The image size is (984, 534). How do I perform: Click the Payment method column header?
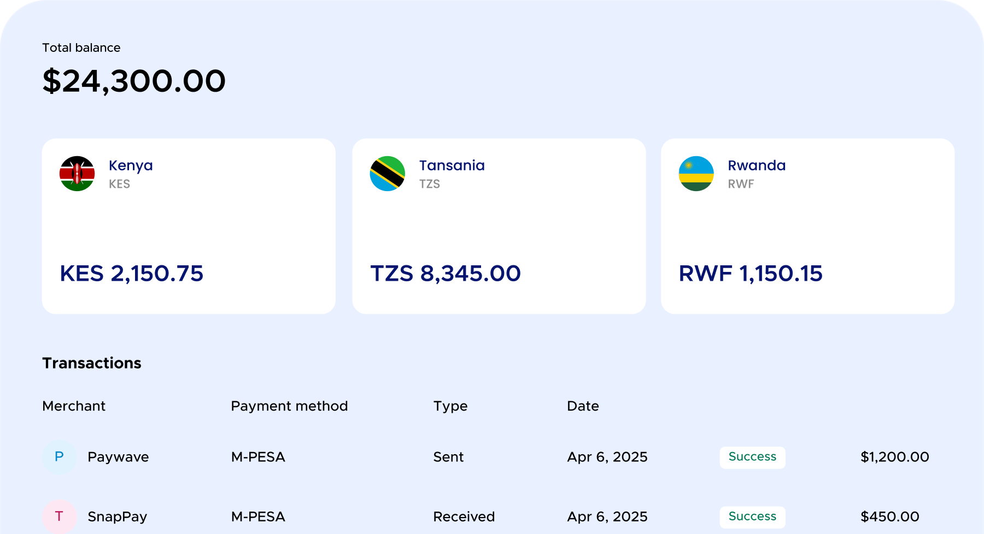[289, 406]
